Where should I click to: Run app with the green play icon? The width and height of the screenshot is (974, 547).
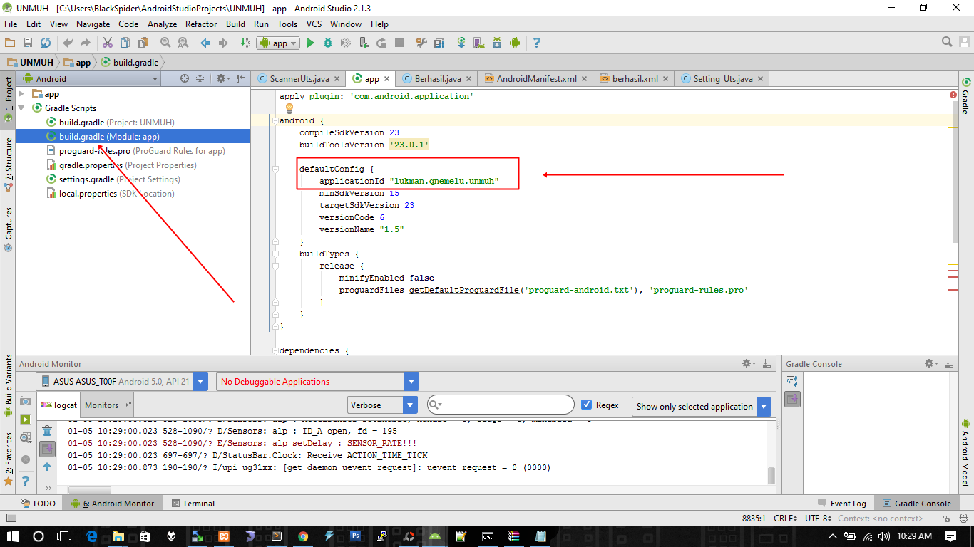(x=310, y=43)
